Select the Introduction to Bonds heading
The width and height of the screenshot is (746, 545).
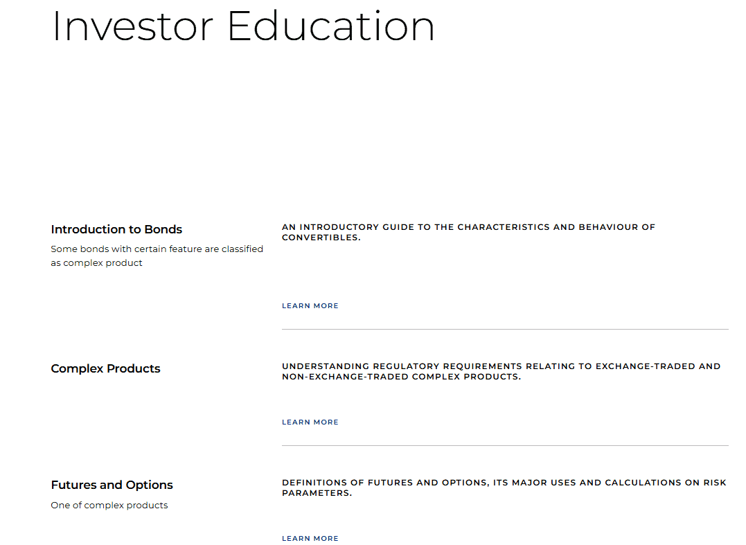[116, 229]
